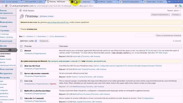Bookmark this page with the star icon
The image size is (183, 103).
tap(176, 6)
